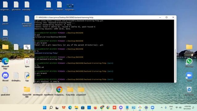Click blue 'backend-trainning-fnUp/' ls output
Screen dimensions: 197x111
coord(46,53)
